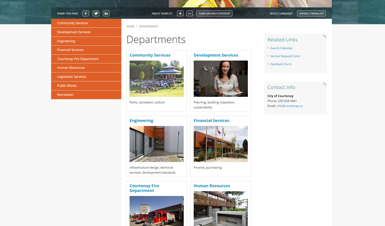This screenshot has height=226, width=385.
Task: Open the Financial Services card heading
Action: [211, 121]
